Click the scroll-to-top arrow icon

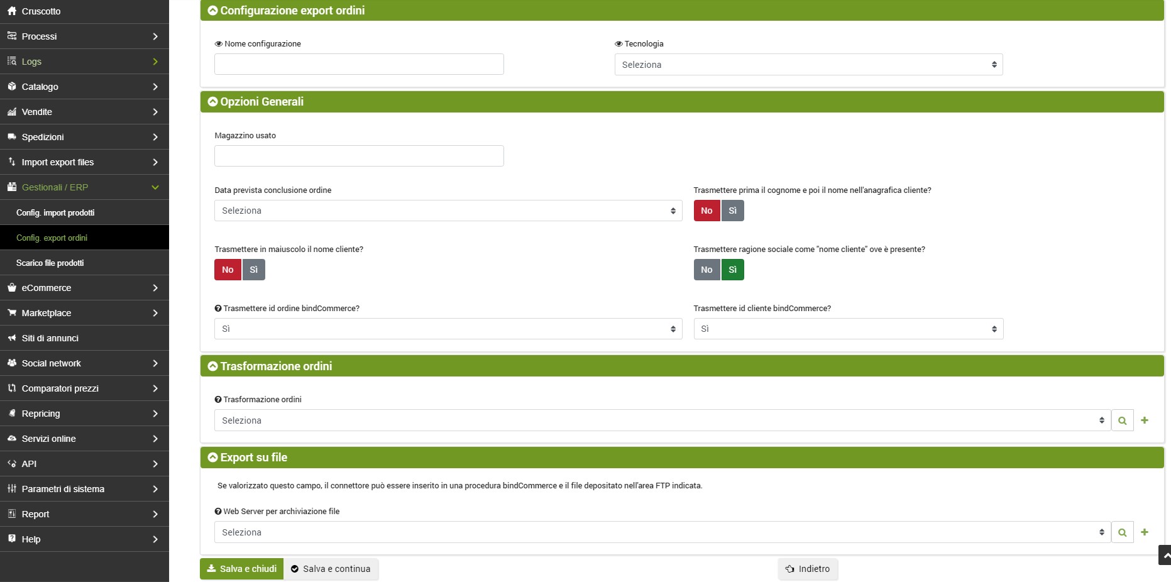(1165, 556)
